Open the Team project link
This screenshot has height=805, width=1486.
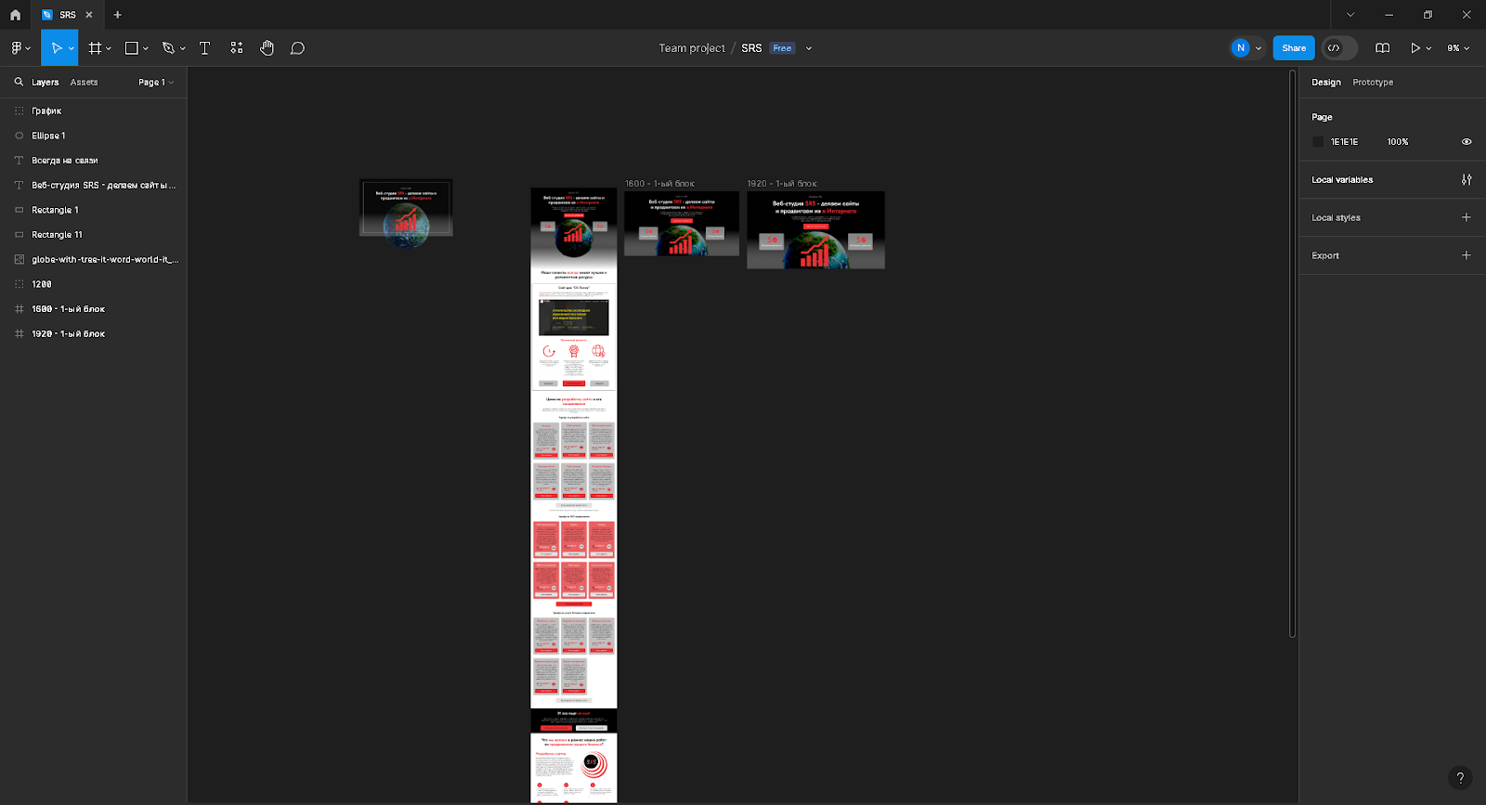click(692, 48)
